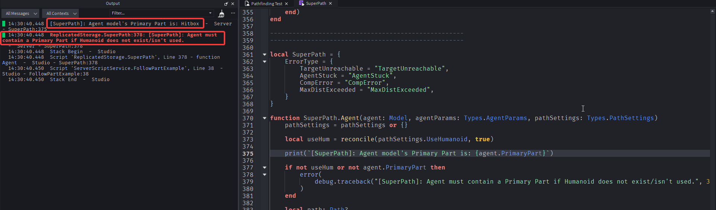Click the print statement on line 375

419,153
